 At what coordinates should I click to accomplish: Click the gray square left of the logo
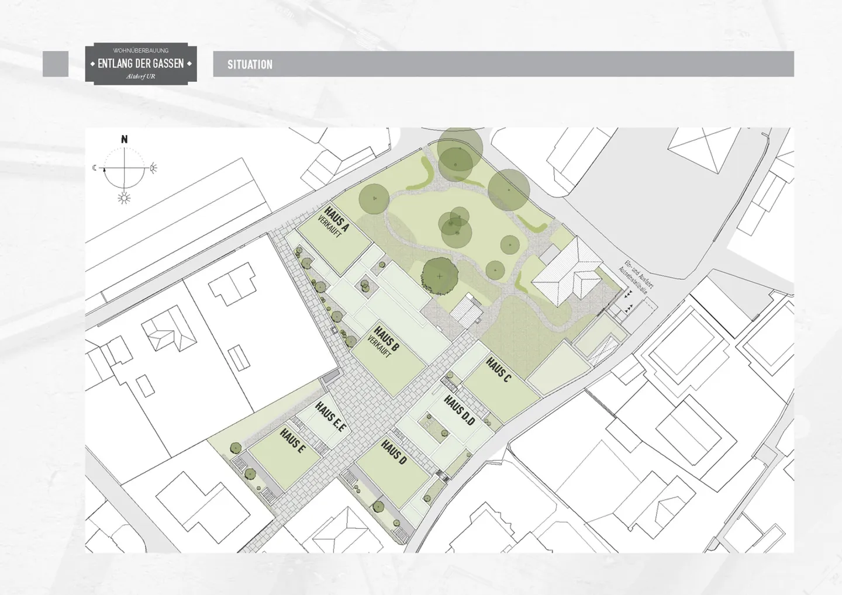click(x=56, y=64)
